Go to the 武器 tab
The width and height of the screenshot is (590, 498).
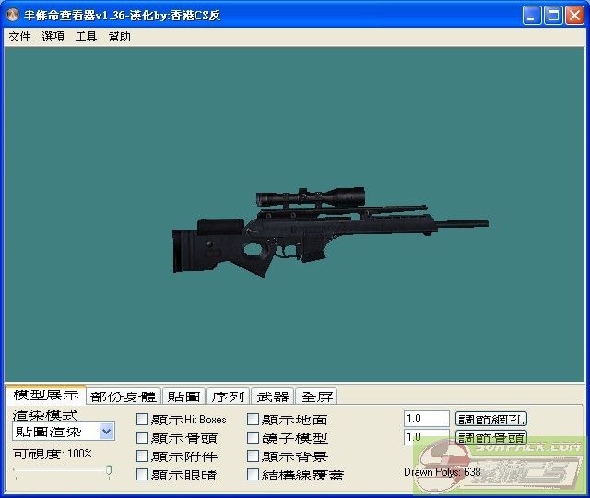click(x=272, y=397)
